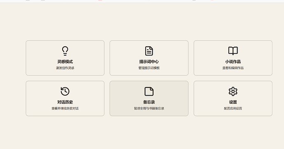Select the text 管理提示词模板
The image size is (284, 149).
(149, 68)
